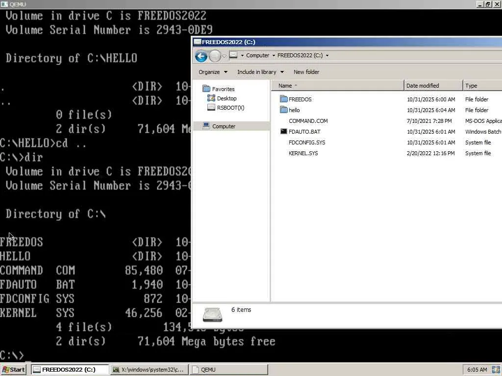This screenshot has width=502, height=376.
Task: Click the Start button on the taskbar
Action: coord(14,370)
